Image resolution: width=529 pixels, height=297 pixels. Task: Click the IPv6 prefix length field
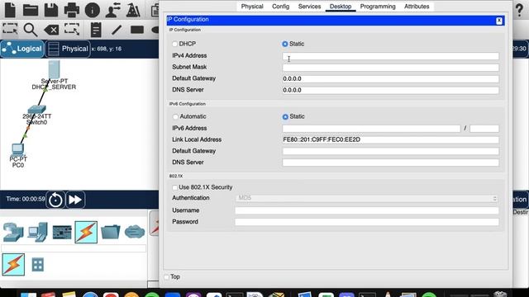point(484,129)
